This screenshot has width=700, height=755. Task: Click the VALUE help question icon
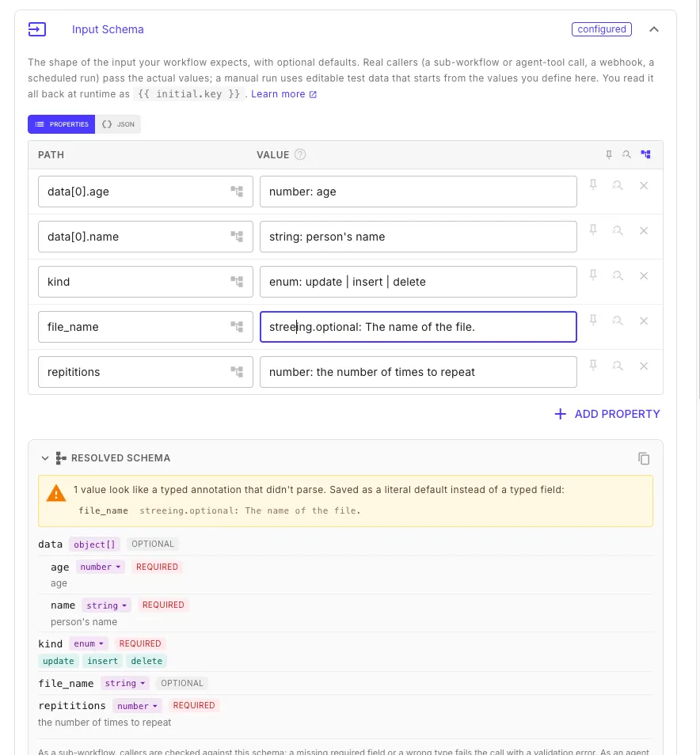pyautogui.click(x=300, y=154)
